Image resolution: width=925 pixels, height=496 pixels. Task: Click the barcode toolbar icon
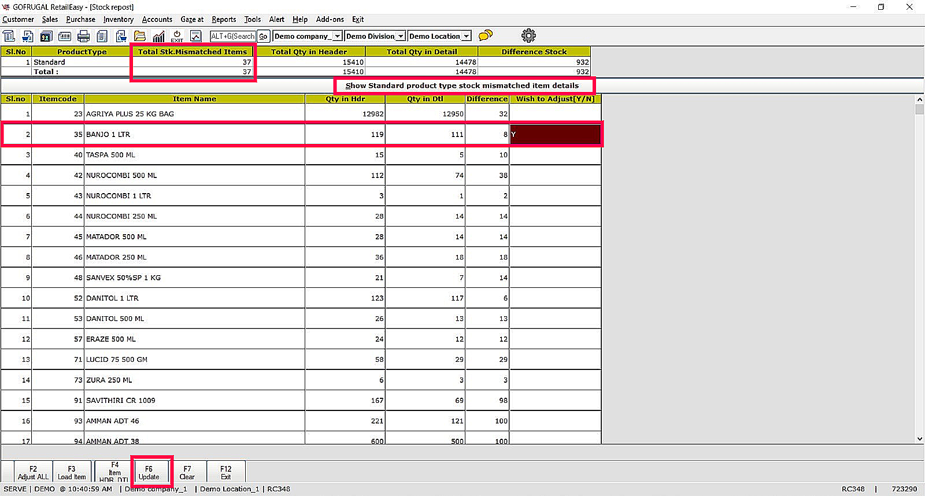tap(65, 36)
